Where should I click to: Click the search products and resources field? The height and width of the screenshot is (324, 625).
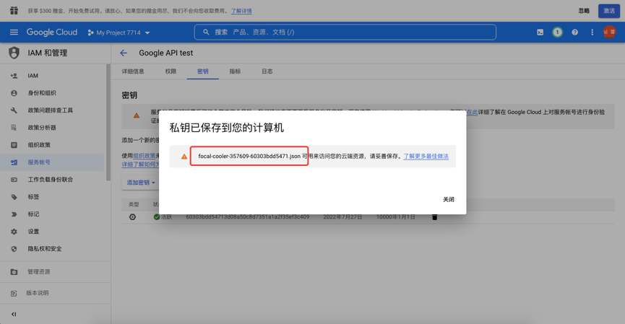click(345, 32)
